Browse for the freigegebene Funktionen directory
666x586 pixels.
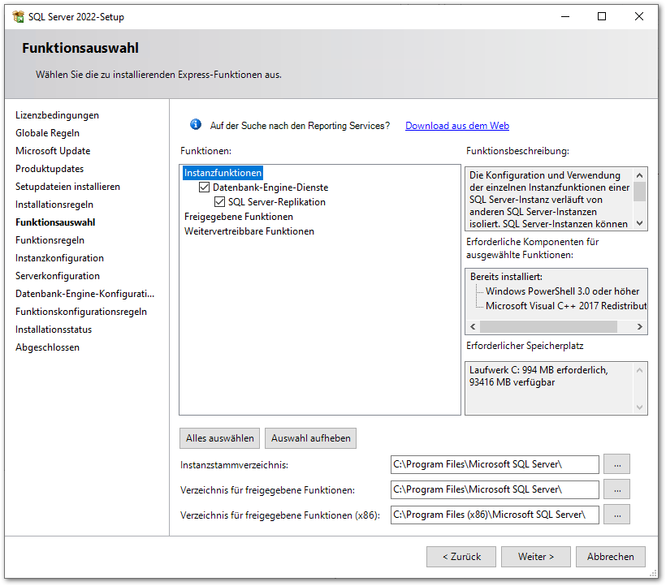point(616,489)
